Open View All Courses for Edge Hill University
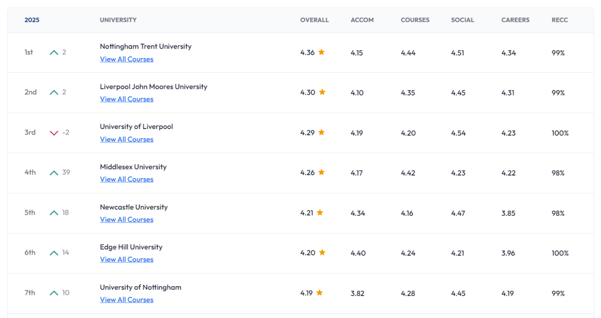The width and height of the screenshot is (601, 318). point(126,259)
